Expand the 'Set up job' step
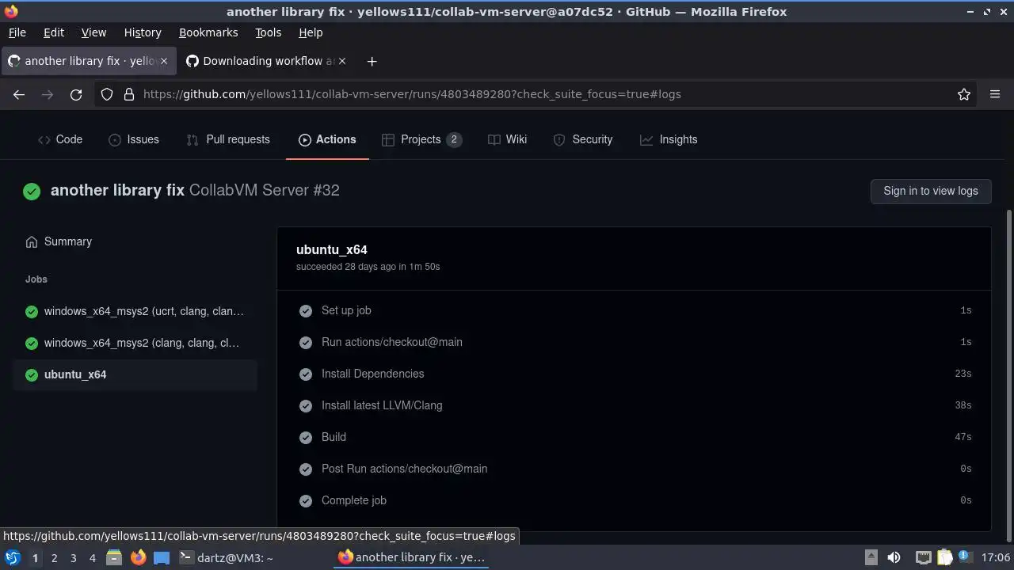The image size is (1014, 570). tap(634, 310)
